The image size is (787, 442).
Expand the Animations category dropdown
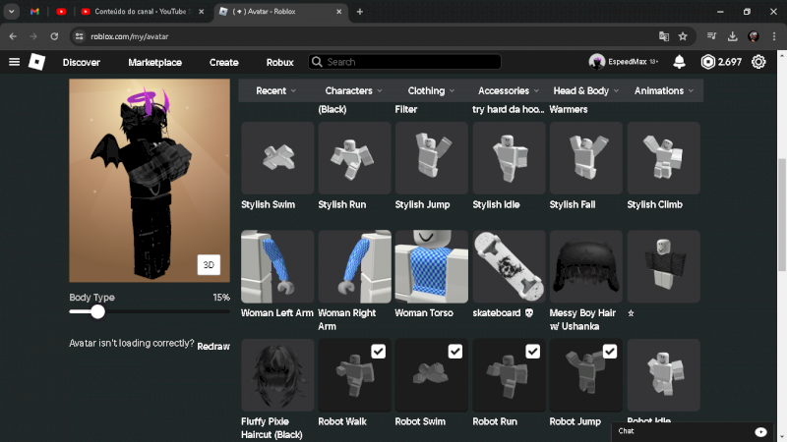[664, 90]
